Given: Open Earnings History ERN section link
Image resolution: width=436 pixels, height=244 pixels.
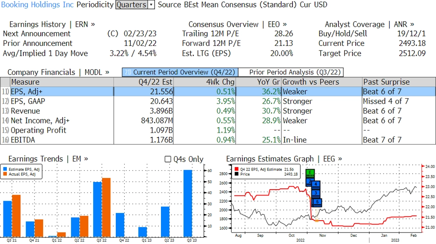Looking at the screenshot, I should (x=52, y=24).
